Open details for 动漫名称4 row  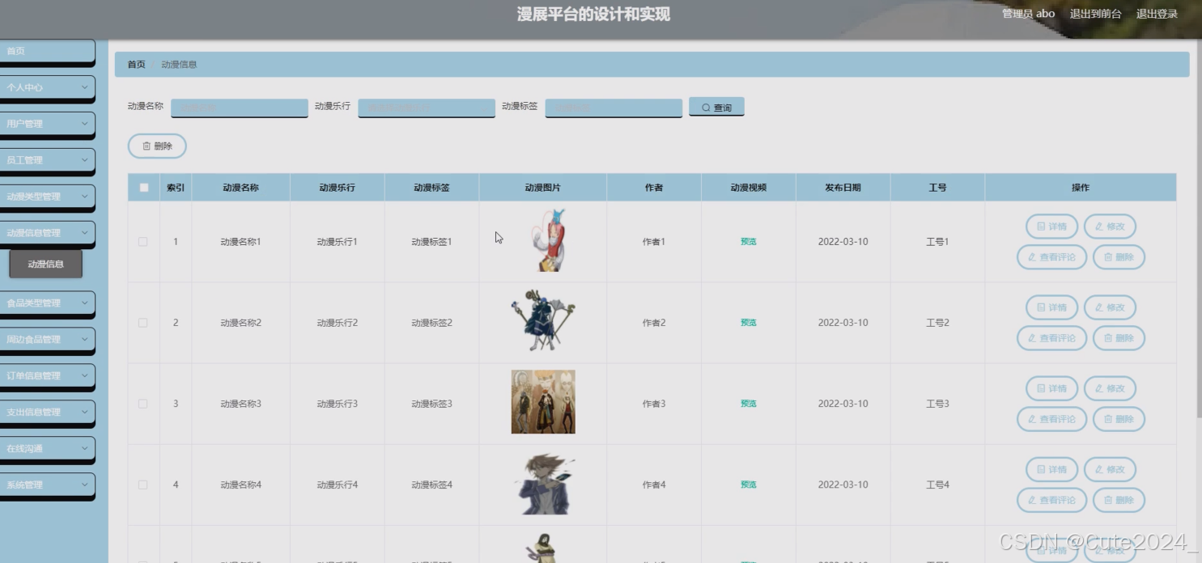click(1051, 469)
